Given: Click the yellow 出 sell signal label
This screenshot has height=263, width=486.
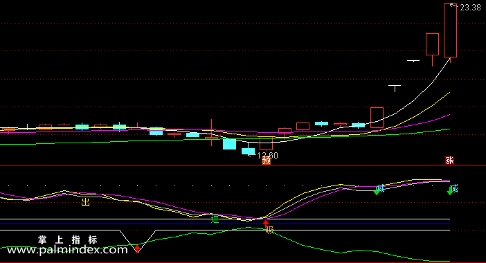Looking at the screenshot, I should (86, 203).
